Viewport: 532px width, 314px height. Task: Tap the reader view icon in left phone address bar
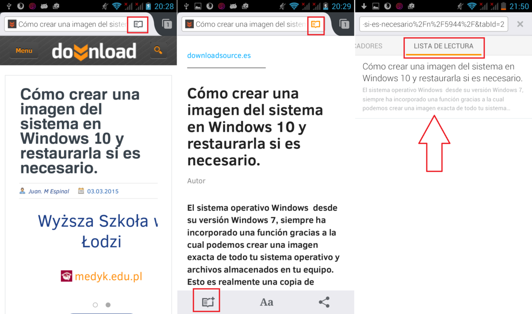138,24
